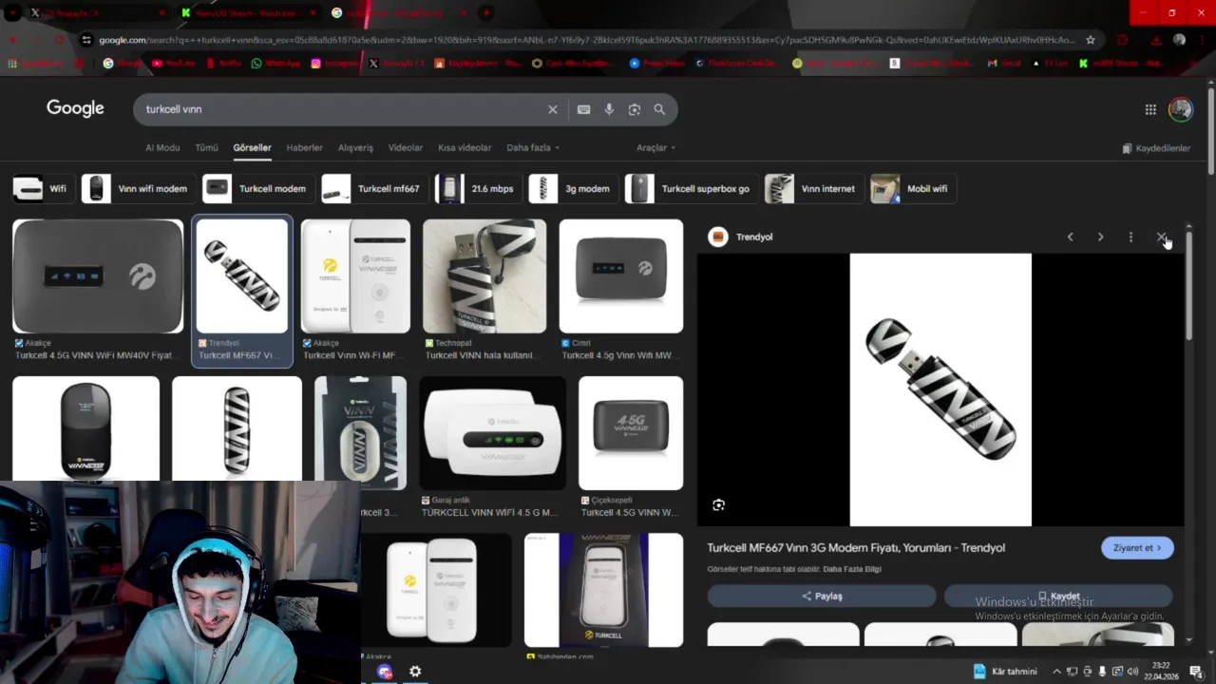
Task: Filter by the 3g modem chip
Action: click(x=572, y=188)
